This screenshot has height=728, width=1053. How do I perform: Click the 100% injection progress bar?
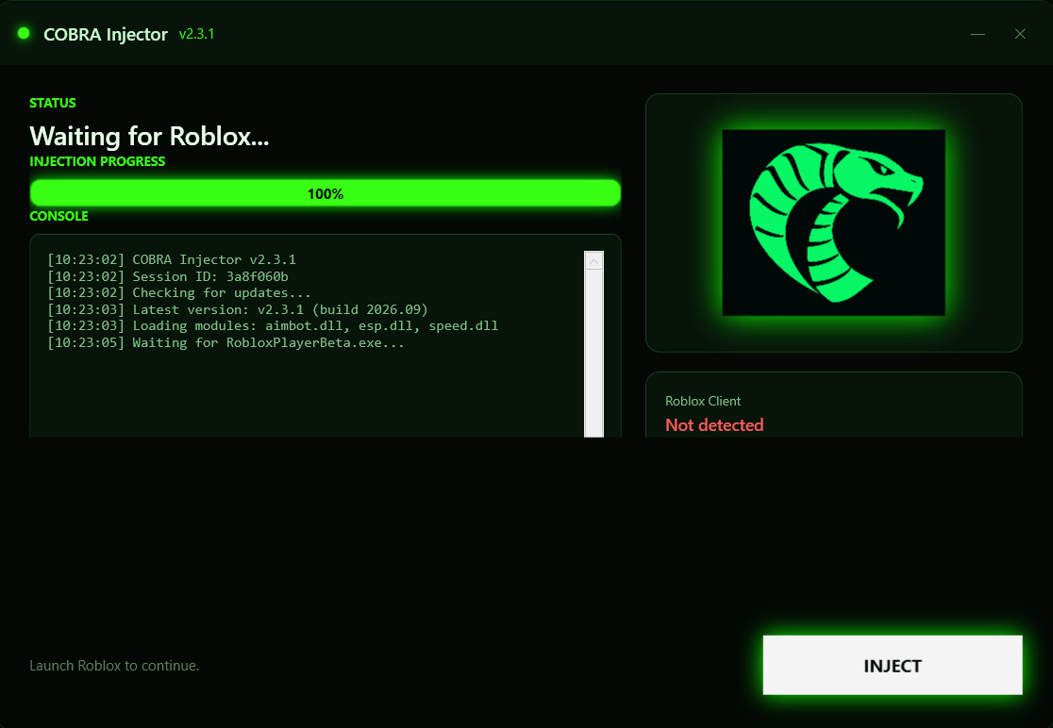(325, 193)
